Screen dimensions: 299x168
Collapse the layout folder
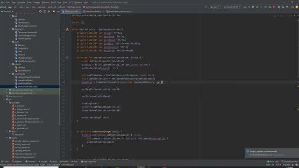7,138
